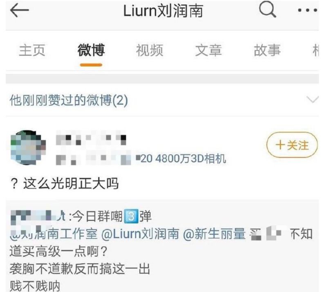
Task: Open the three-dot more options menu
Action: pos(308,10)
